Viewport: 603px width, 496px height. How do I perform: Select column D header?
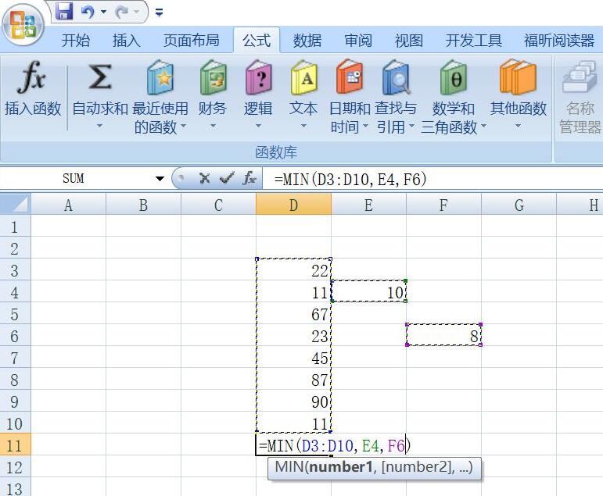click(293, 205)
